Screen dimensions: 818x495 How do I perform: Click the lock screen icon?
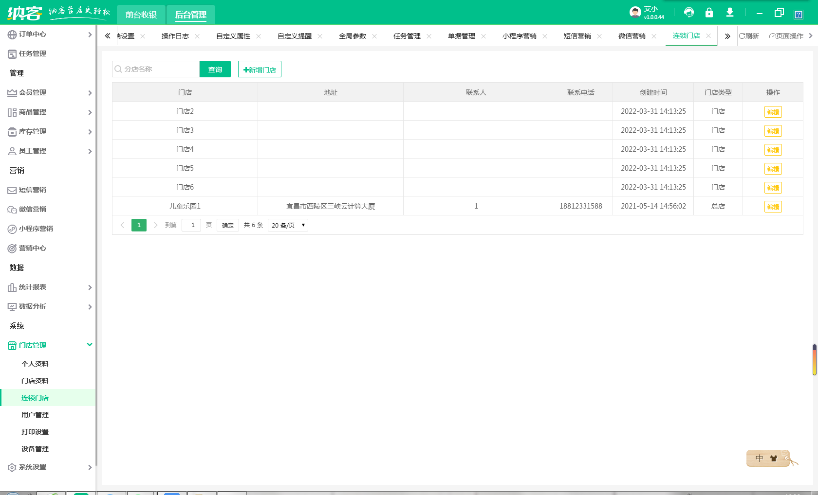click(709, 13)
